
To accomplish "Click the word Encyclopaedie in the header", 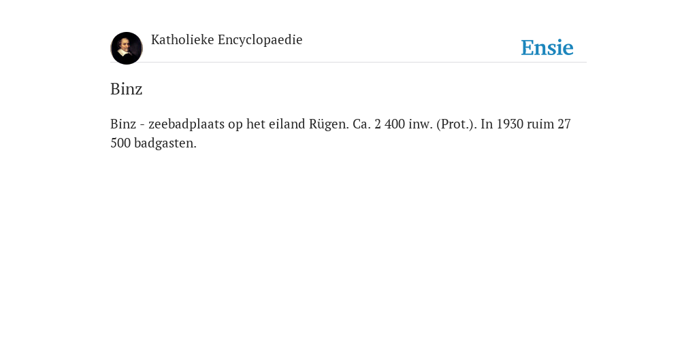I will pos(260,40).
